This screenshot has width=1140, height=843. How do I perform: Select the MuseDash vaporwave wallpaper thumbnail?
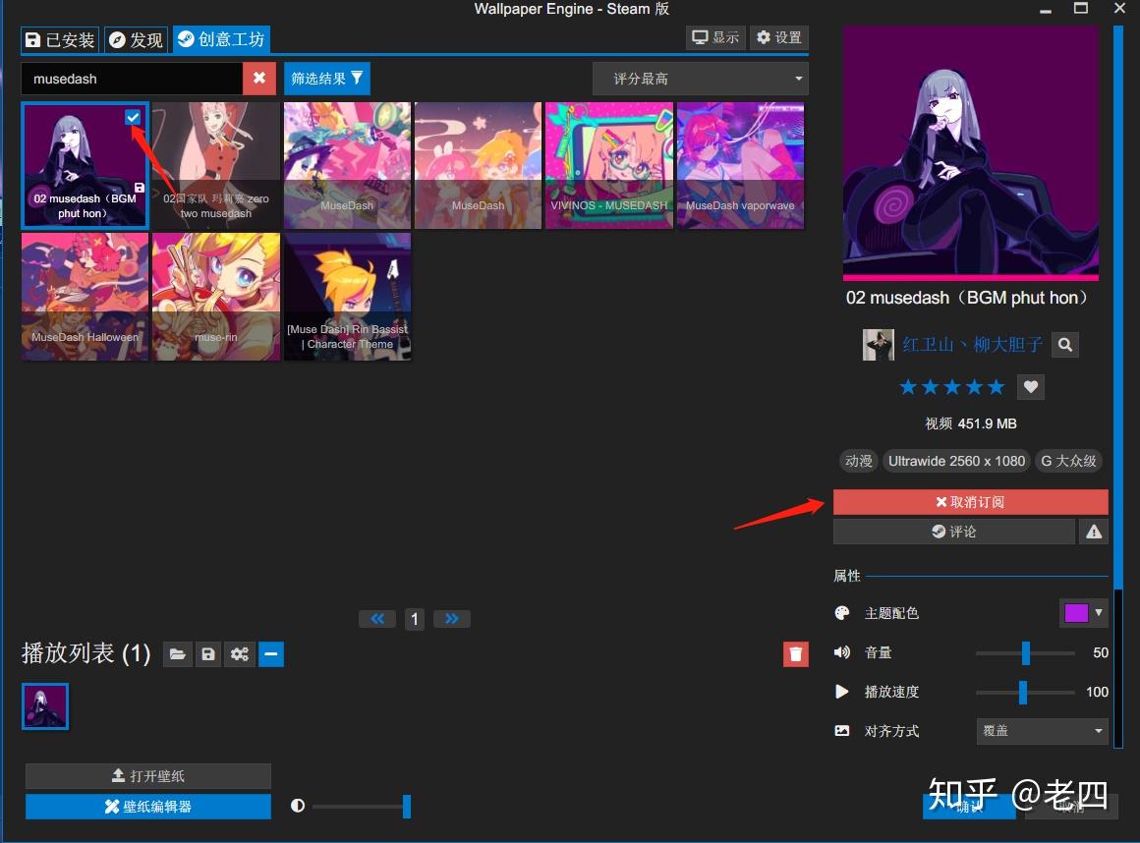click(x=740, y=165)
